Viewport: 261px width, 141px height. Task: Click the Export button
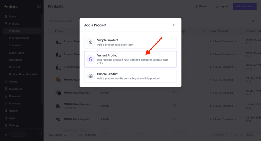(201, 7)
